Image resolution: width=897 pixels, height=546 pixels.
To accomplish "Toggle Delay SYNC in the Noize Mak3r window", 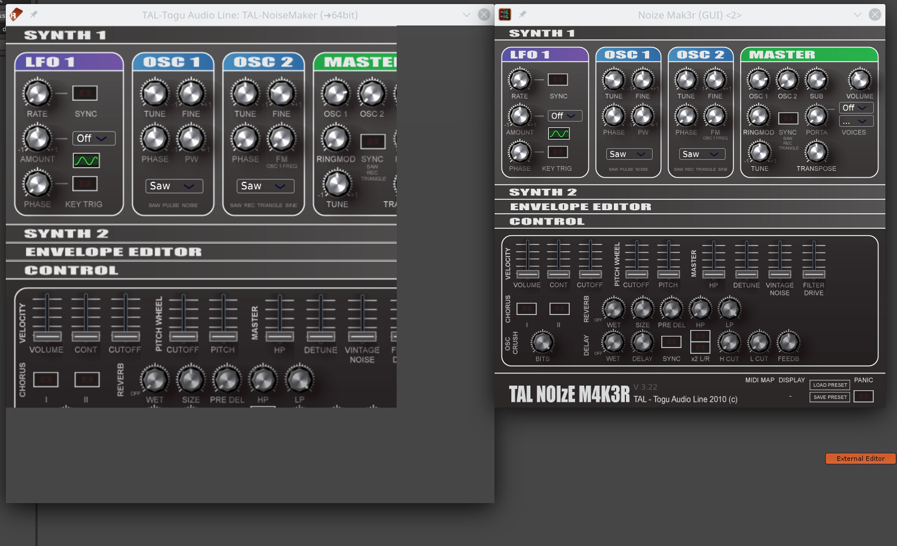I will coord(671,342).
